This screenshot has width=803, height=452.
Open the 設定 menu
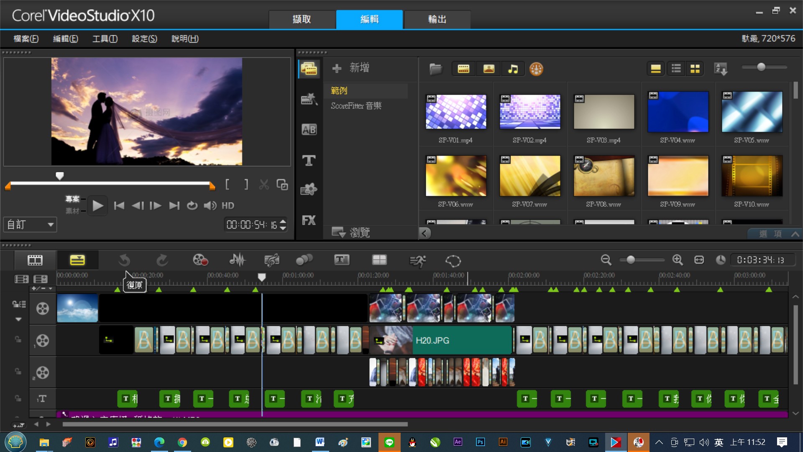click(x=144, y=39)
